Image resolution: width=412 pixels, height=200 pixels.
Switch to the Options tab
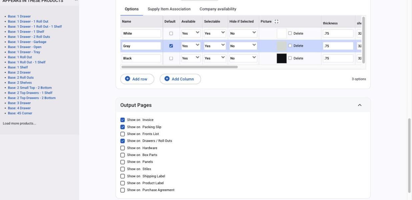(x=132, y=9)
